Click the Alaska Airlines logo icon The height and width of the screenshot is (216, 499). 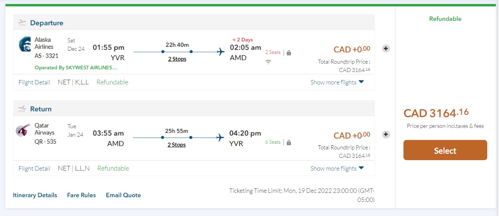pos(25,44)
